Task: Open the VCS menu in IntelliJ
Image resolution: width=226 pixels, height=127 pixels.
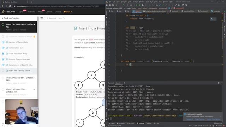Action: pyautogui.click(x=160, y=2)
